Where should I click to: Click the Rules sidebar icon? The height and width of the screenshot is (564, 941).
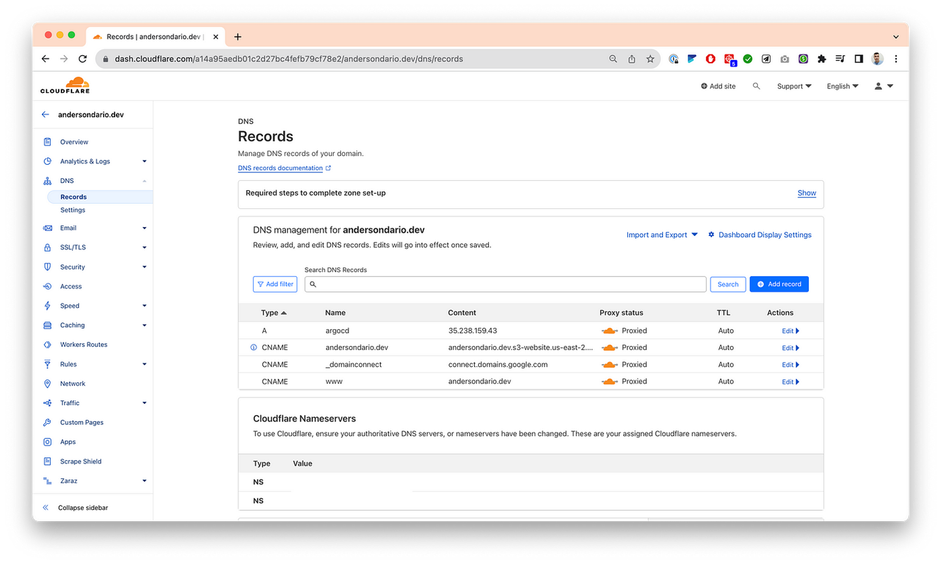[48, 364]
